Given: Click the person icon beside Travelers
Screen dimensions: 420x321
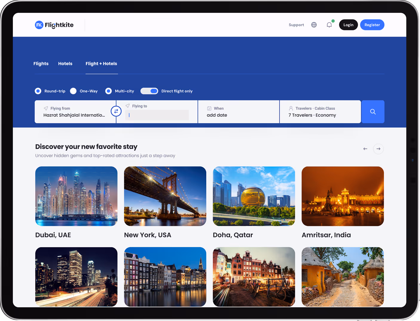Looking at the screenshot, I should (291, 108).
